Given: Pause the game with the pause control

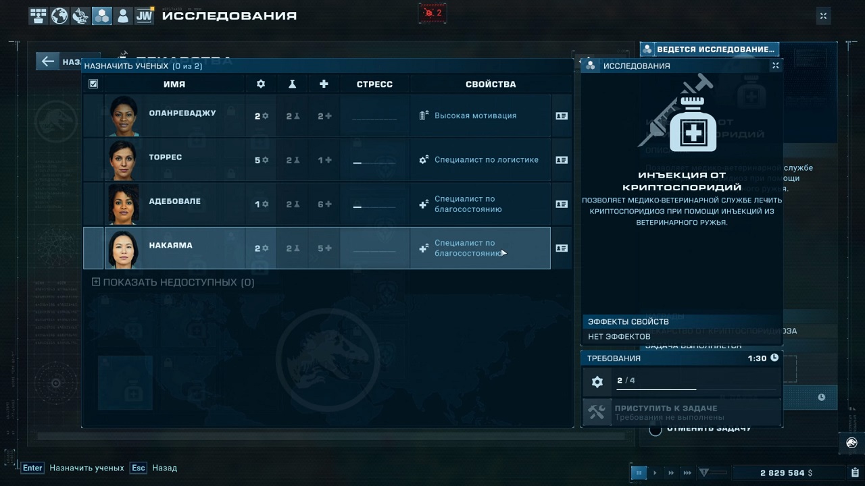Looking at the screenshot, I should tap(639, 473).
